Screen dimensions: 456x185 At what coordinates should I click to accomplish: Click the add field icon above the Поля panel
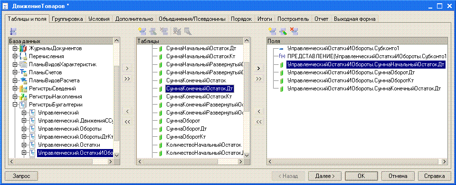tap(272, 31)
